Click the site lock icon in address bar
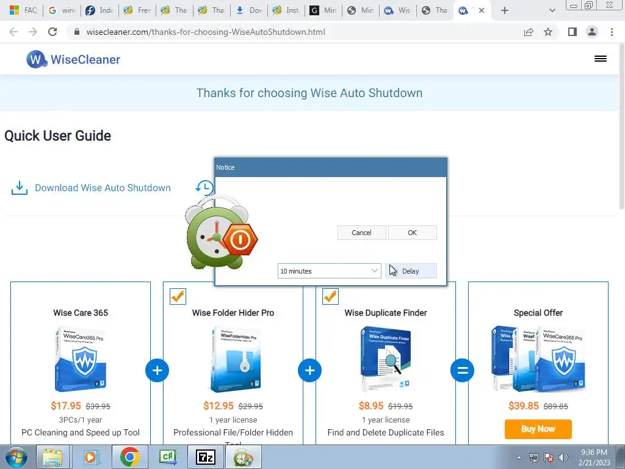 pyautogui.click(x=77, y=32)
